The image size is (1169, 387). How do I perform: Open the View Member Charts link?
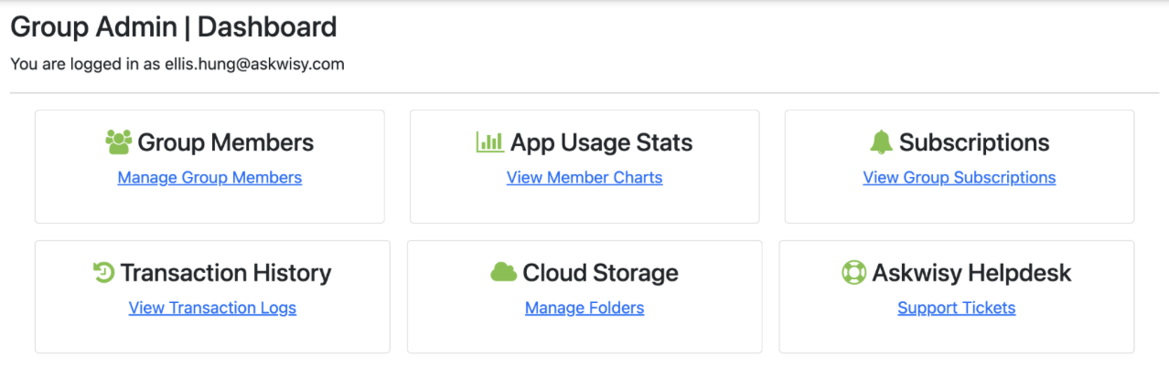pyautogui.click(x=584, y=178)
